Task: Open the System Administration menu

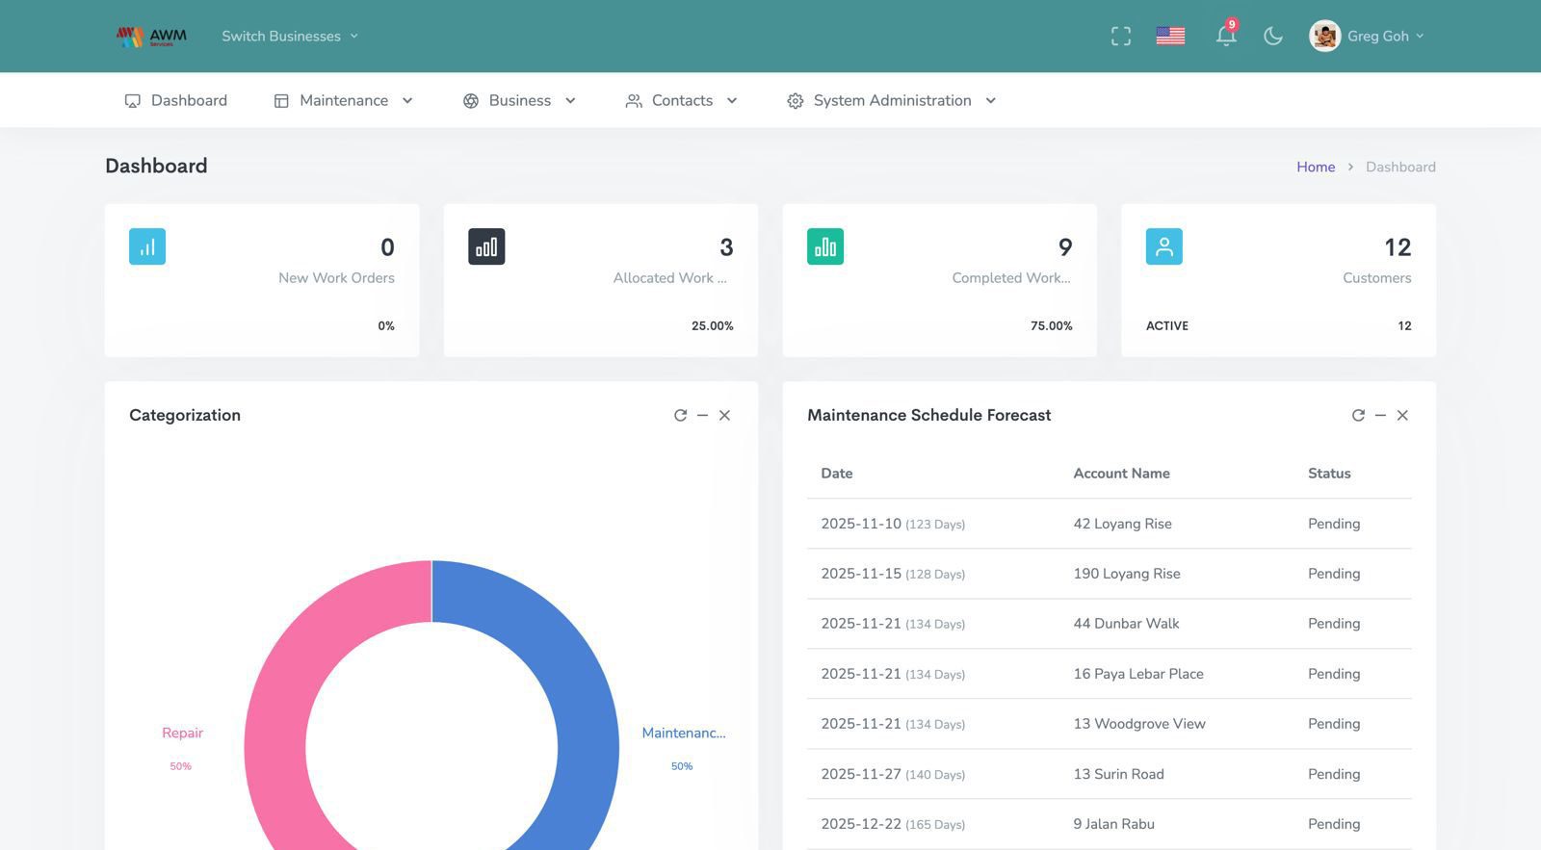Action: [891, 100]
